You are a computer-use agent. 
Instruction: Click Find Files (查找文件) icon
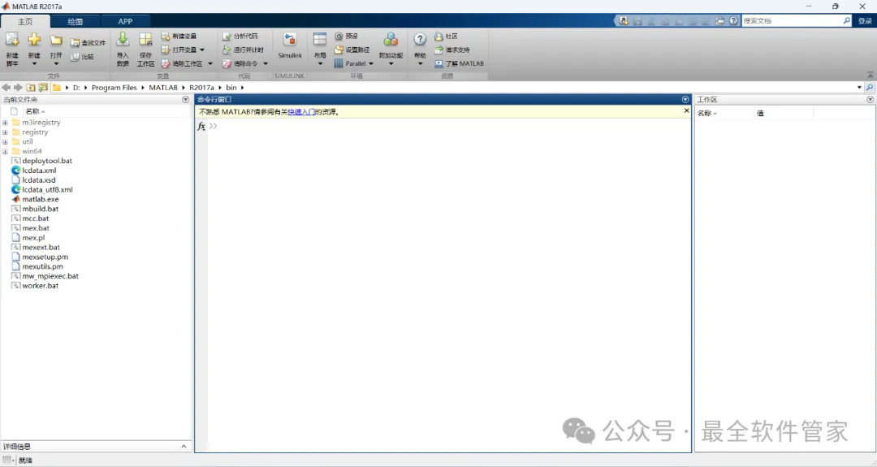tap(75, 42)
